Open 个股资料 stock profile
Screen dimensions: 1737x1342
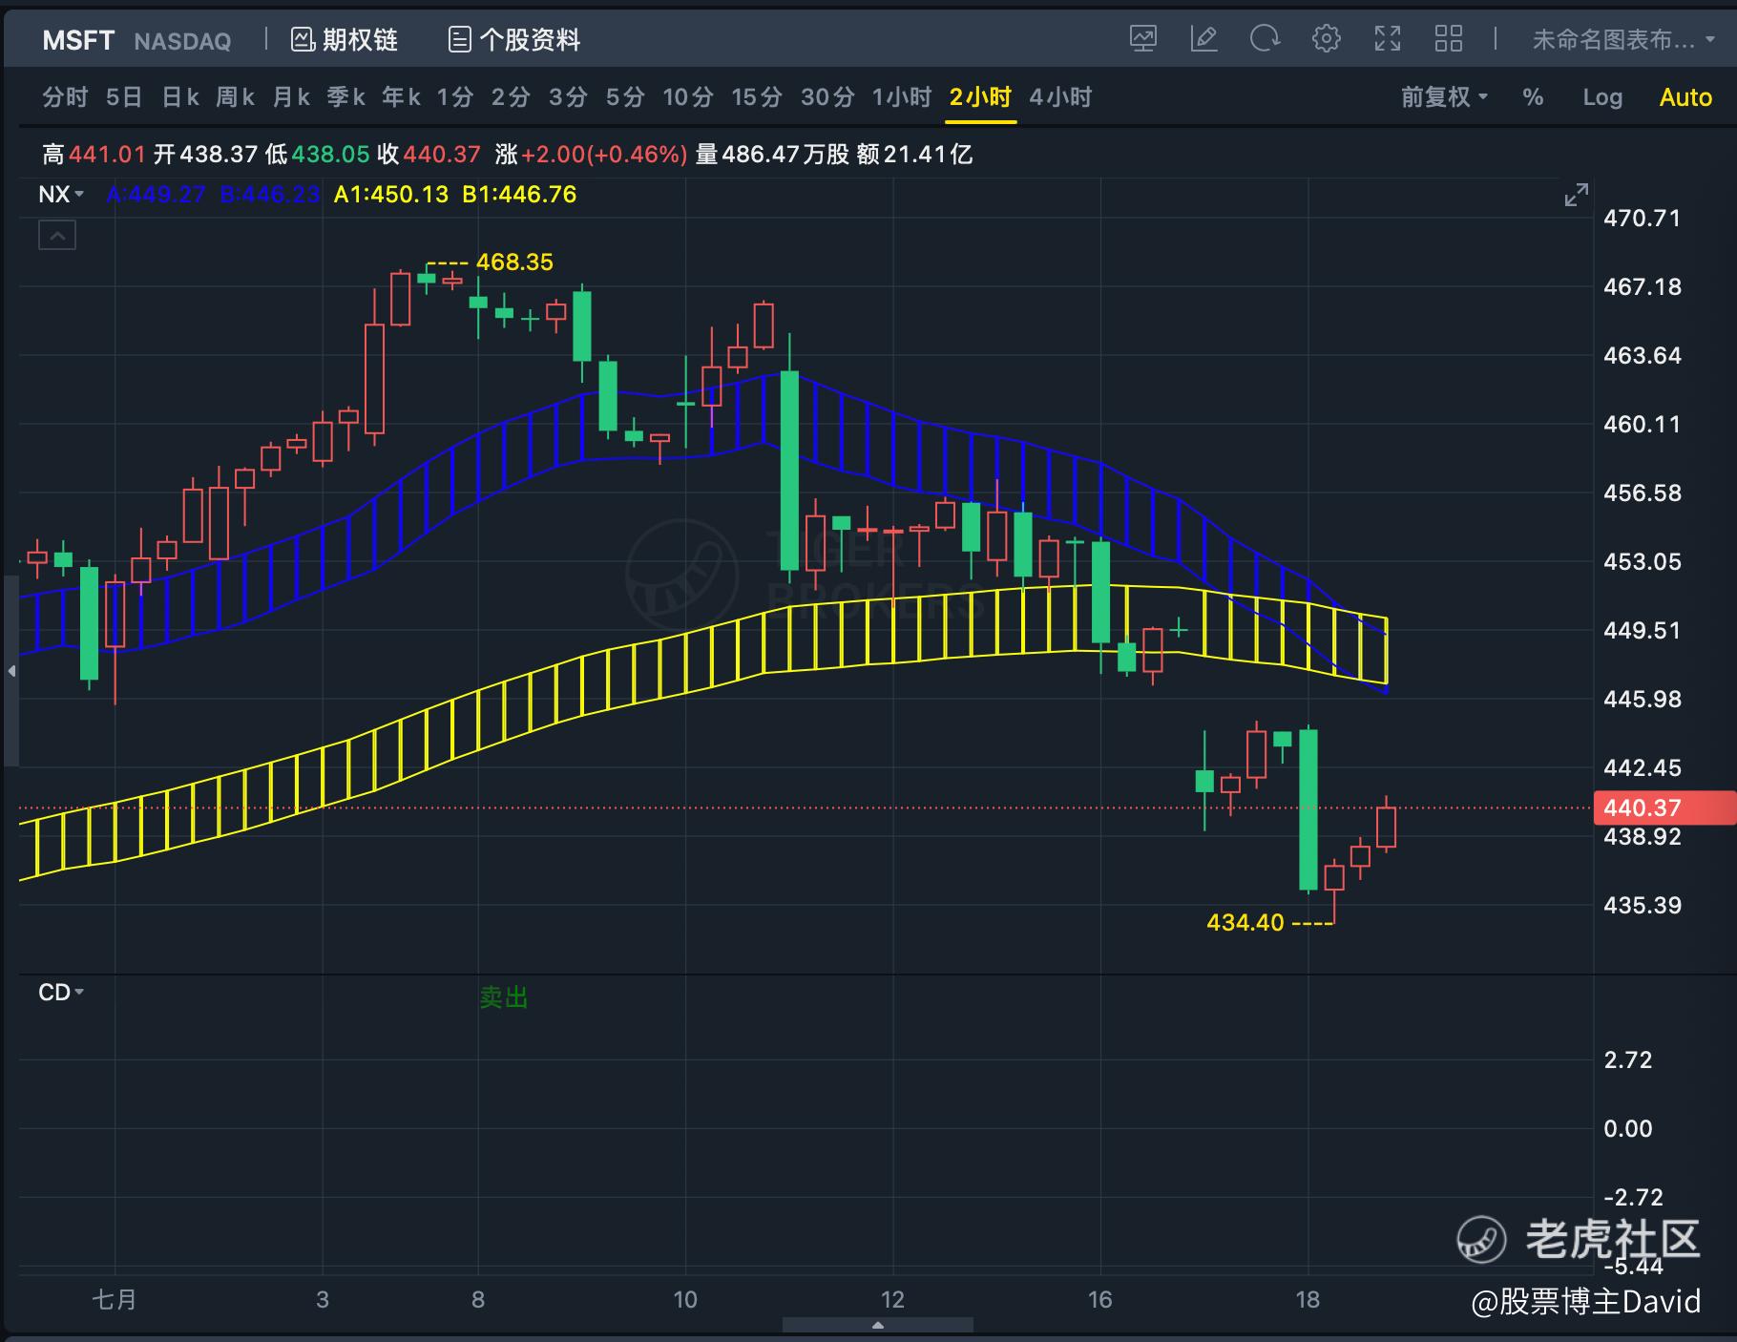(x=513, y=39)
